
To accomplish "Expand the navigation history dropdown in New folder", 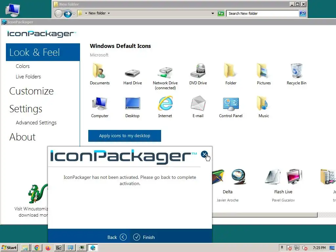I will [x=74, y=13].
